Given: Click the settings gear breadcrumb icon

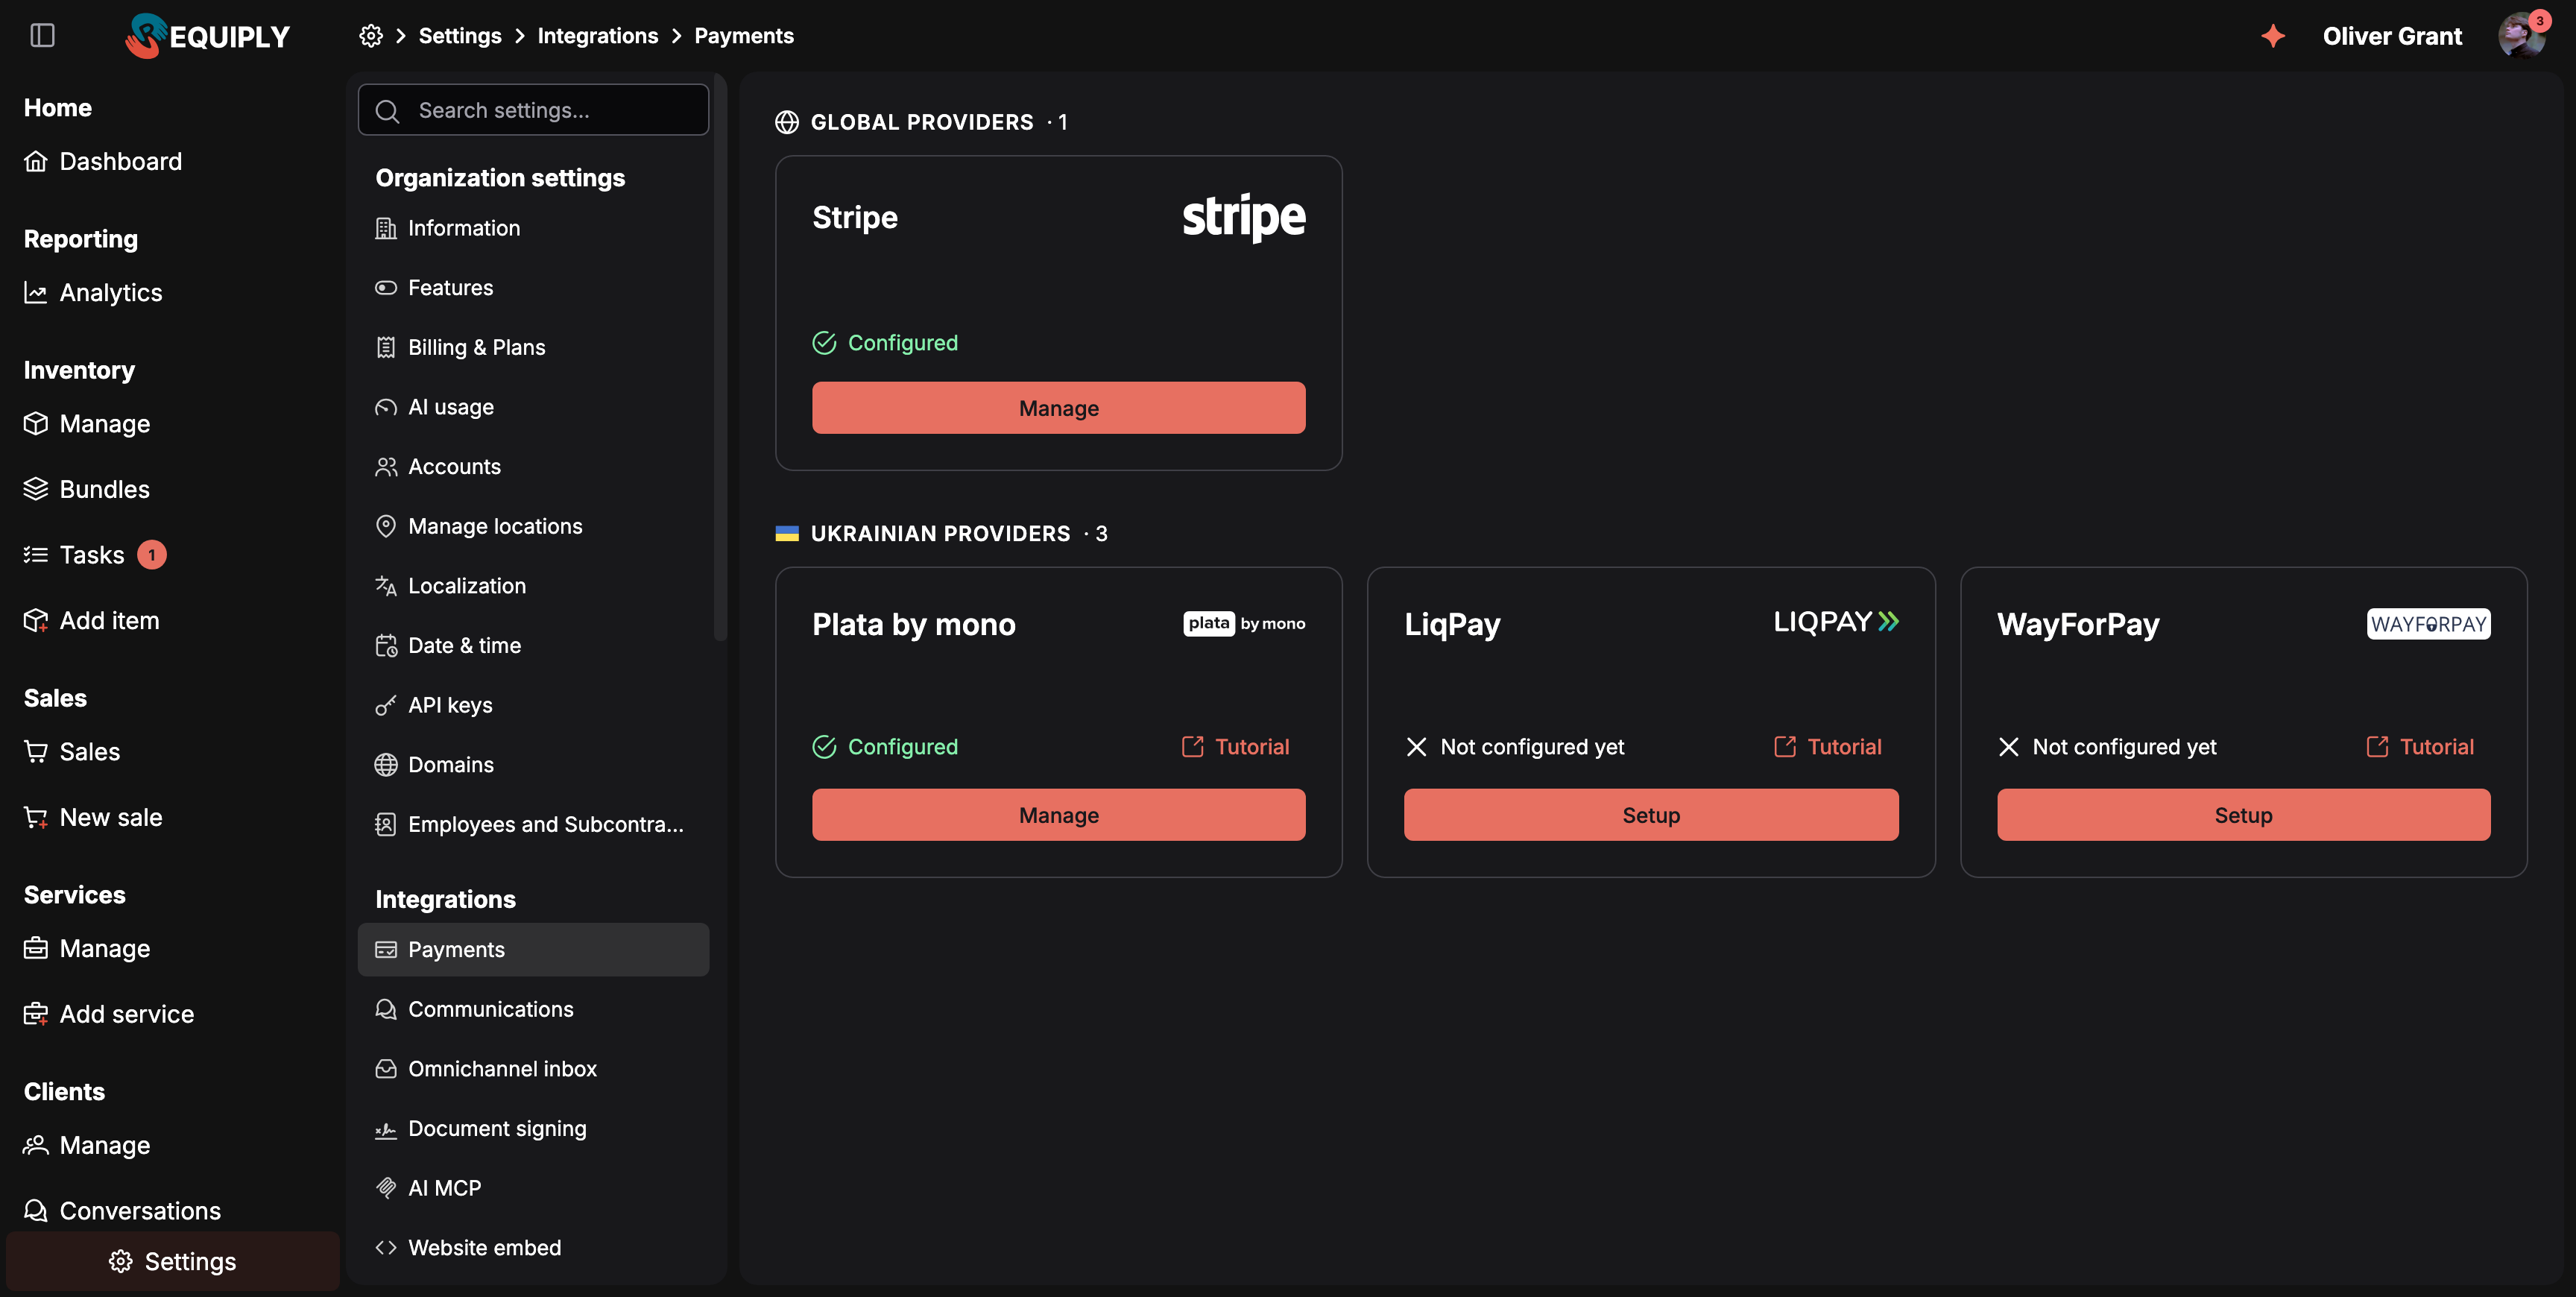Looking at the screenshot, I should (x=371, y=36).
